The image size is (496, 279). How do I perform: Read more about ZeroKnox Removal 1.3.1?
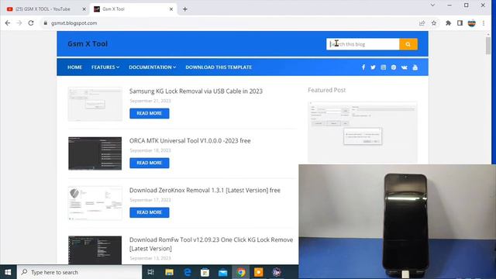coord(150,212)
